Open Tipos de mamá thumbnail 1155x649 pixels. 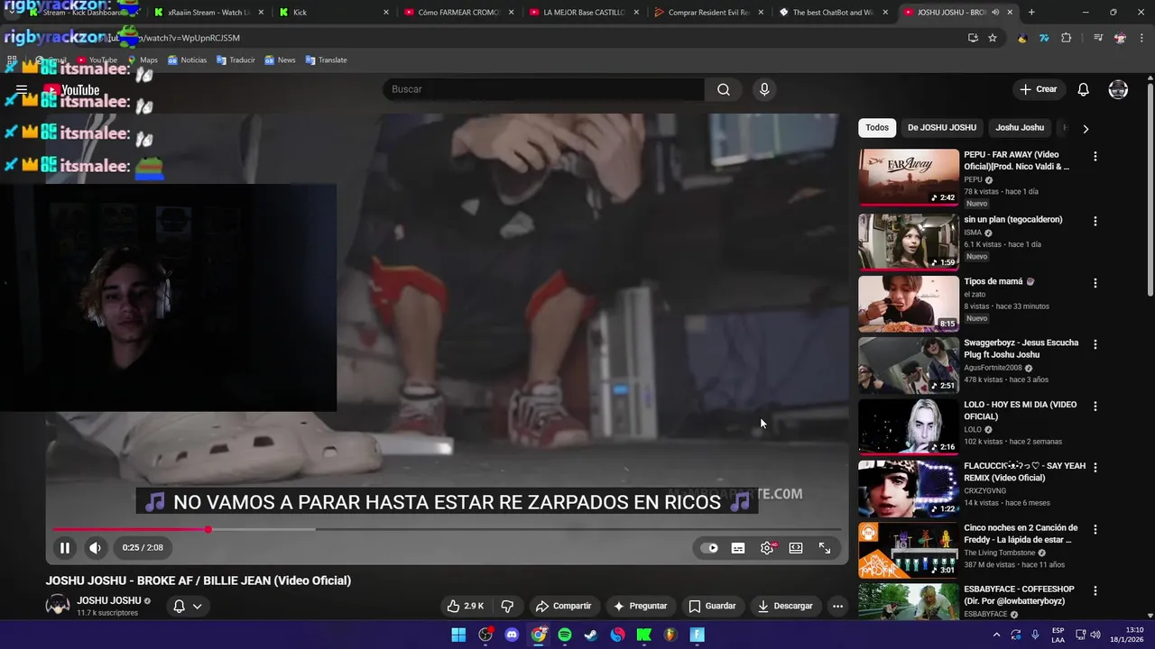(909, 304)
